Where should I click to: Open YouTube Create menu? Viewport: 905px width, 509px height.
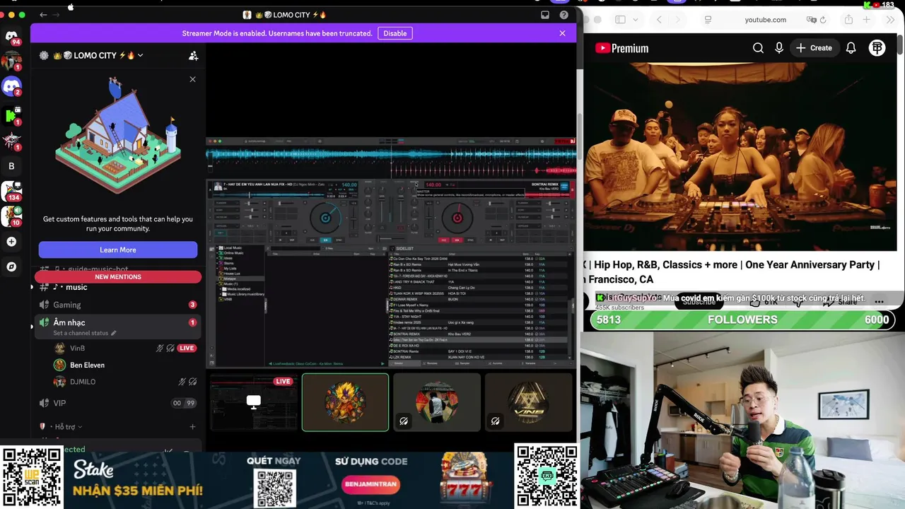click(814, 48)
